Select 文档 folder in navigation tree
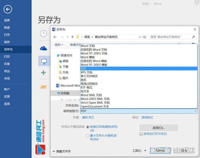This screenshot has height=158, width=200. click(64, 72)
